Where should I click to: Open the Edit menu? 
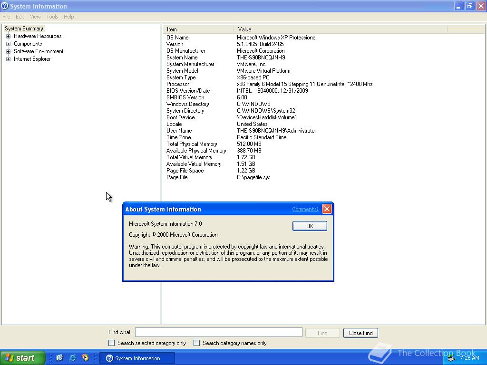[20, 17]
